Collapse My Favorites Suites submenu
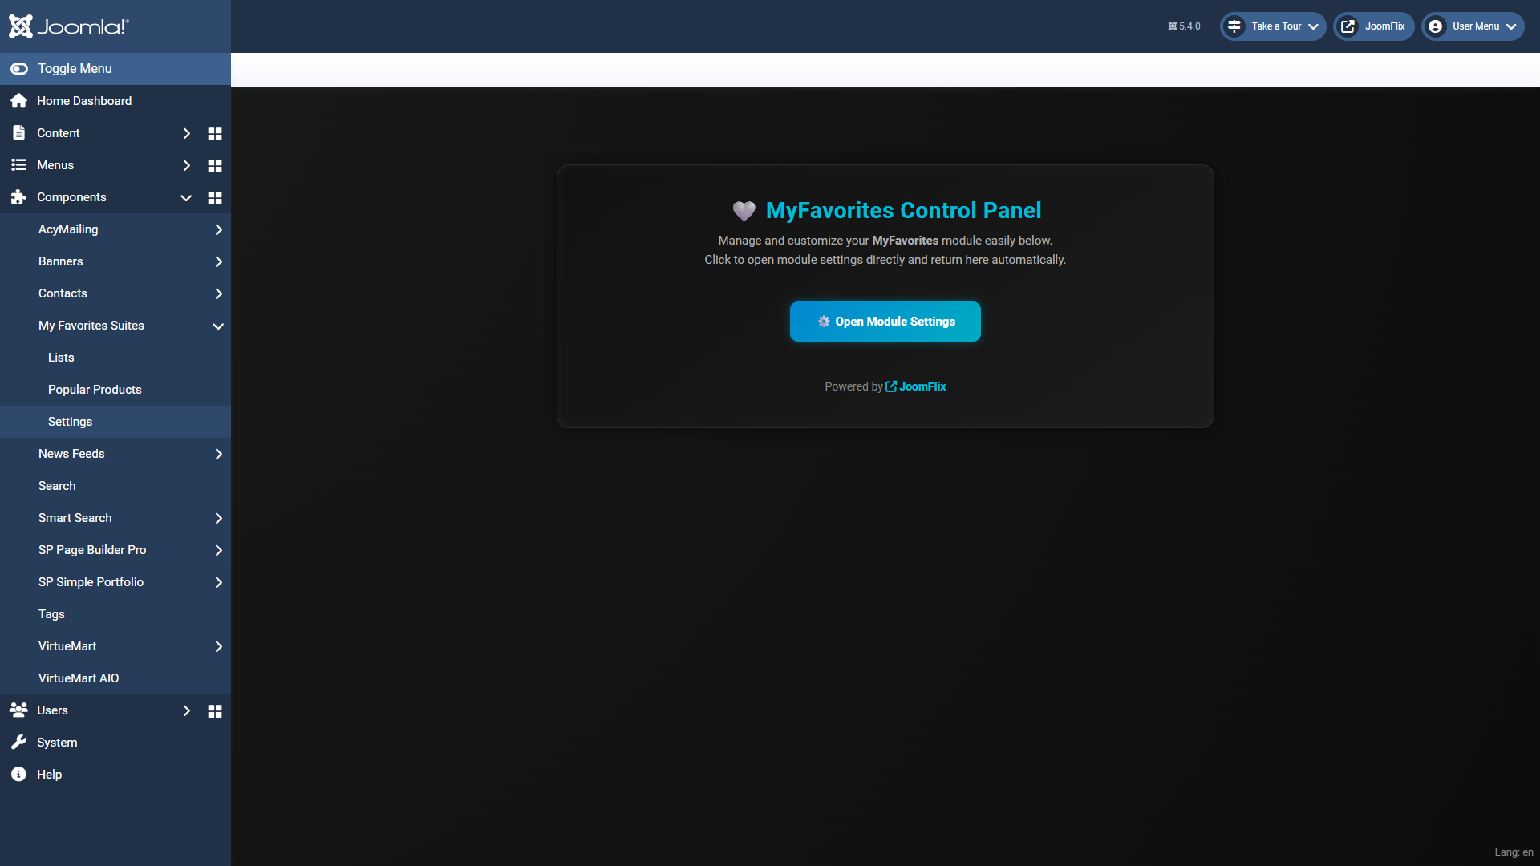This screenshot has height=866, width=1540. (217, 326)
